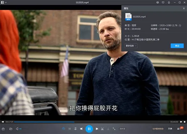Screen dimensions: 187x134
Task: Maximize the player window
Action: coord(180,2)
